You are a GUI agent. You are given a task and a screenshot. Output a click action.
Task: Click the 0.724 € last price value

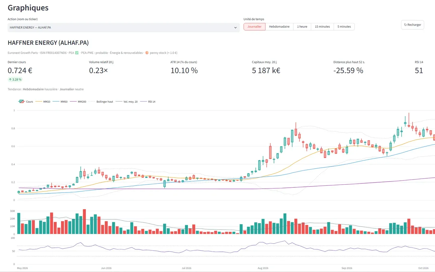pos(20,70)
